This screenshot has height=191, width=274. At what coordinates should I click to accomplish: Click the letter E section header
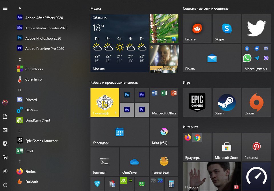tap(19, 131)
